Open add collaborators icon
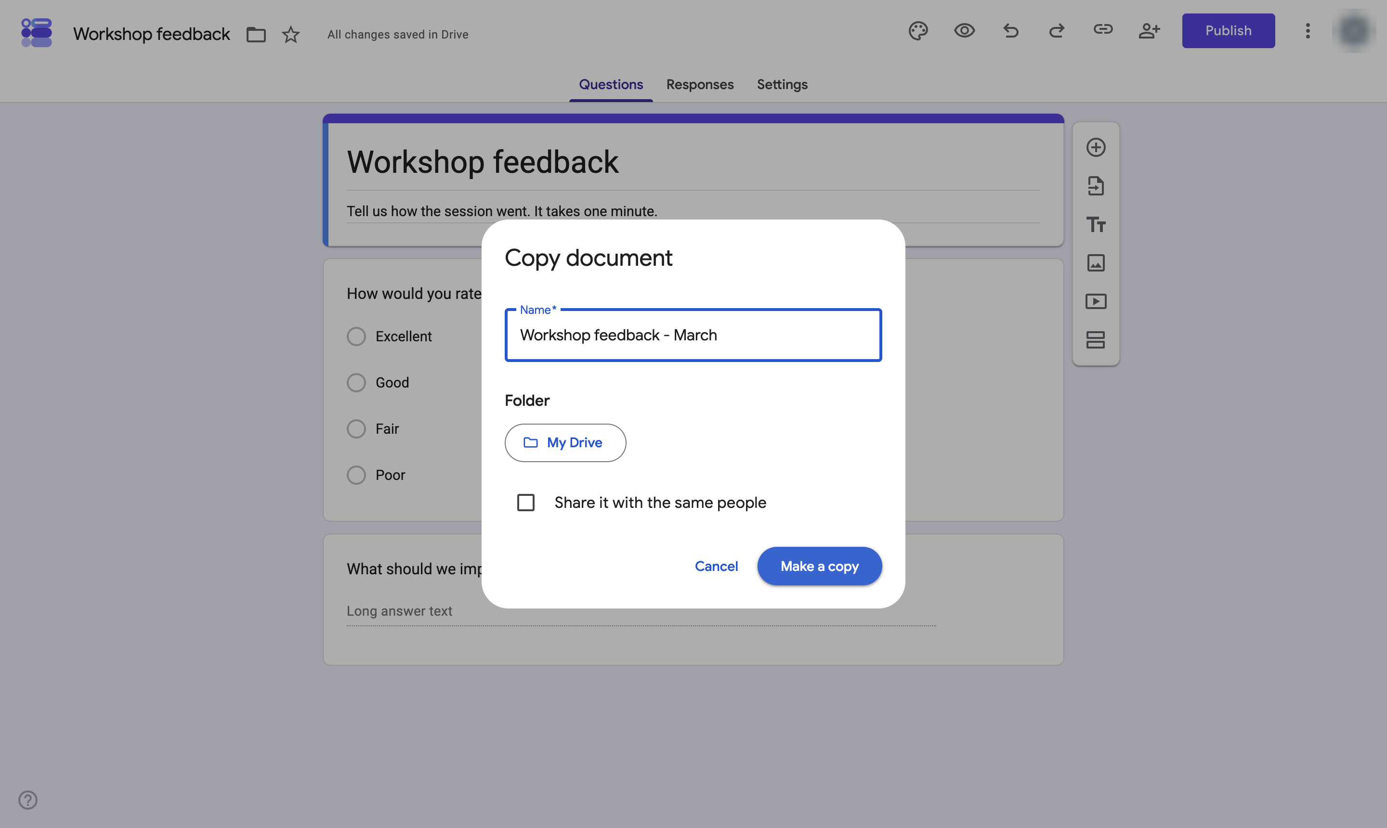This screenshot has height=828, width=1387. [x=1149, y=31]
